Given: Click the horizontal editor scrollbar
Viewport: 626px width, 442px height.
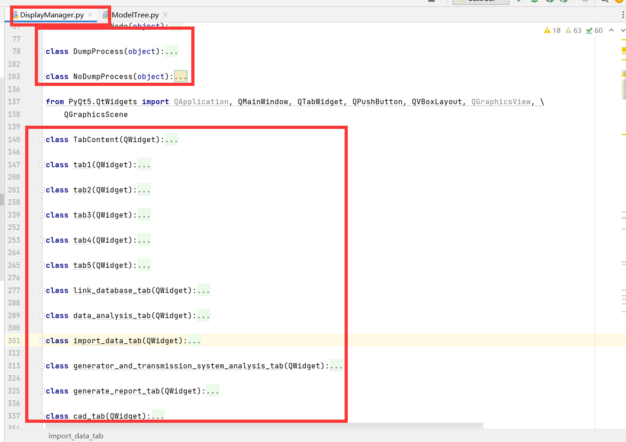Looking at the screenshot, I should (x=264, y=426).
